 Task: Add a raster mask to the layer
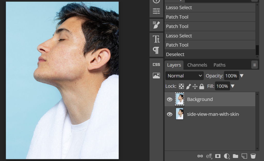point(218,156)
